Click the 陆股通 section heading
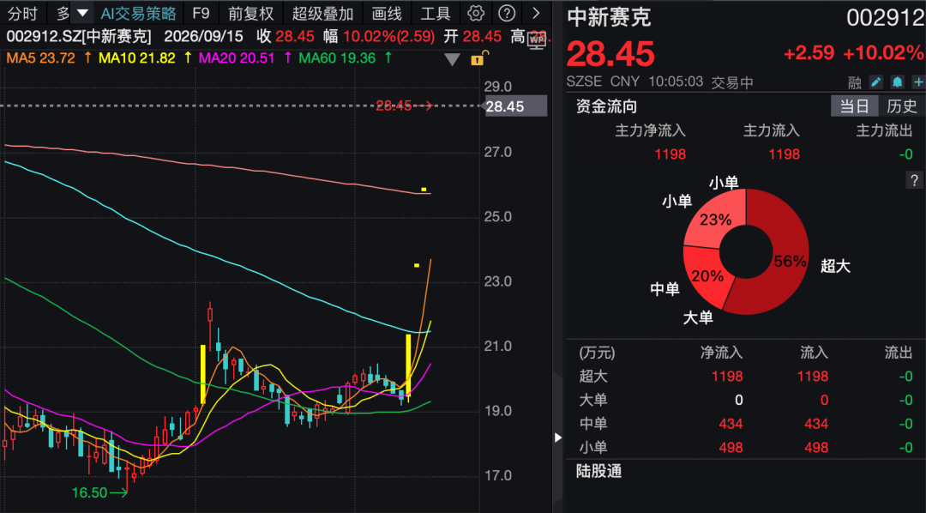 click(598, 471)
